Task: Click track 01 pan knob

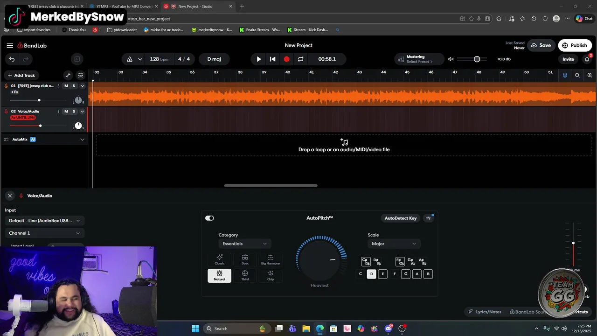Action: coord(78,100)
